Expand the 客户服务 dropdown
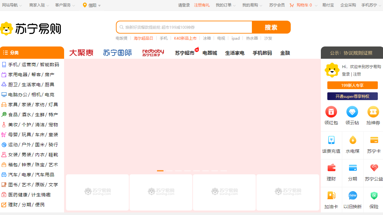 coord(65,5)
